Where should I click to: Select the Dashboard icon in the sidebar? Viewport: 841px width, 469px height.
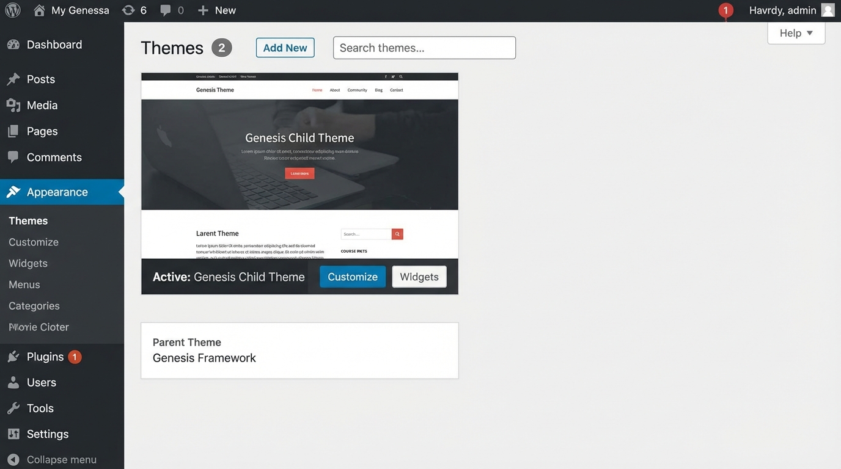click(x=13, y=44)
